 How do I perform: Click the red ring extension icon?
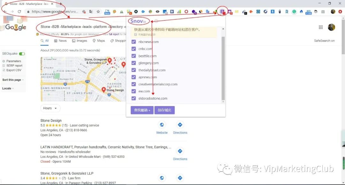pyautogui.click(x=186, y=11)
